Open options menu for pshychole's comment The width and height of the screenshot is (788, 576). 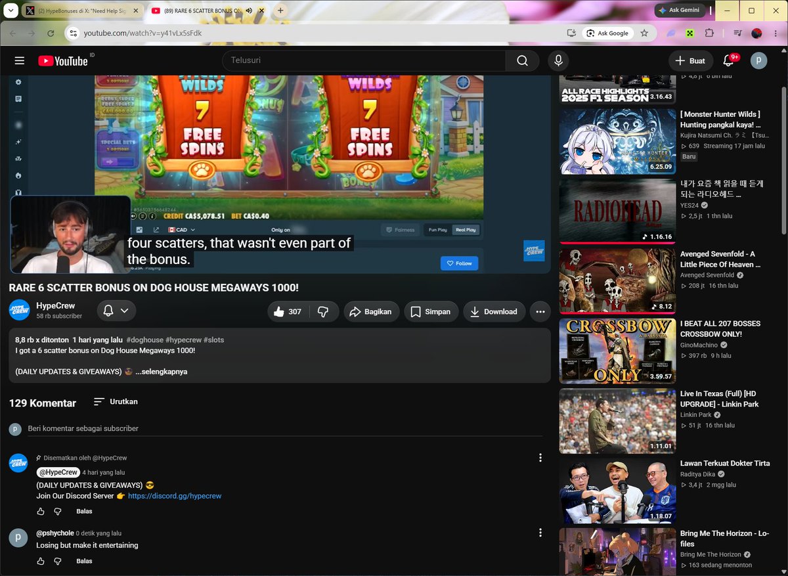pos(540,533)
